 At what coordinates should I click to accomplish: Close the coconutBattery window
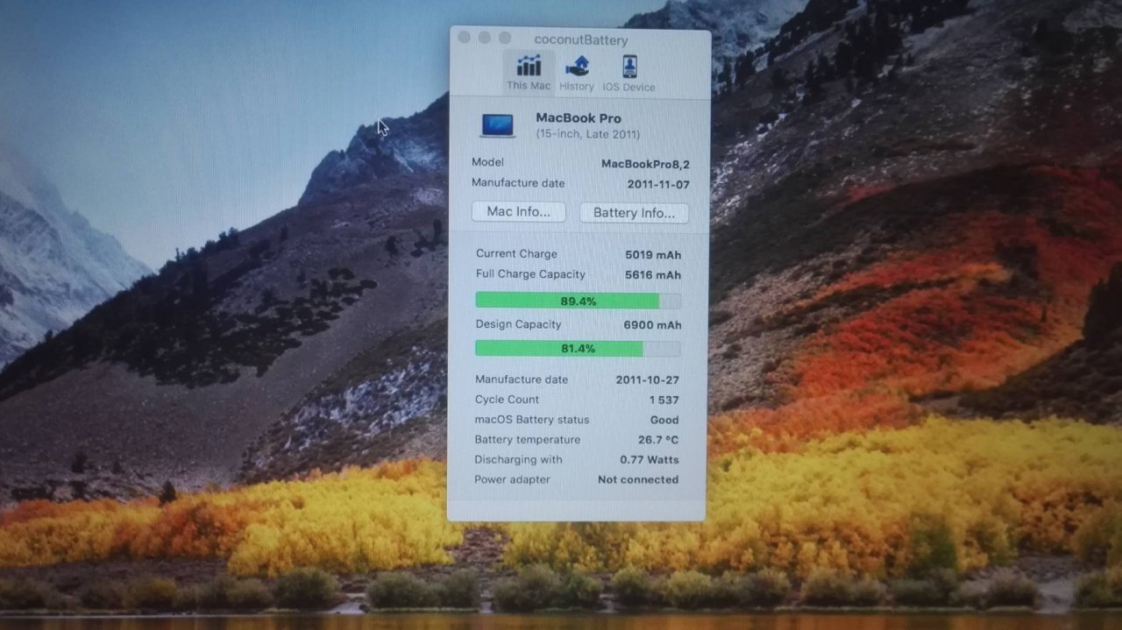point(465,38)
